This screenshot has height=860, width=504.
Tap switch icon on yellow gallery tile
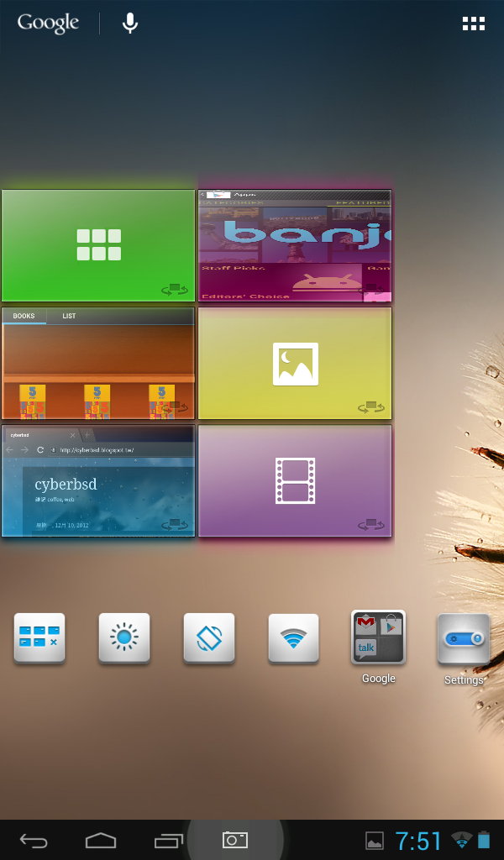point(371,407)
